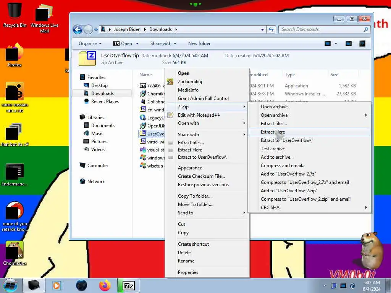Open the Start menu orb

pos(10,286)
